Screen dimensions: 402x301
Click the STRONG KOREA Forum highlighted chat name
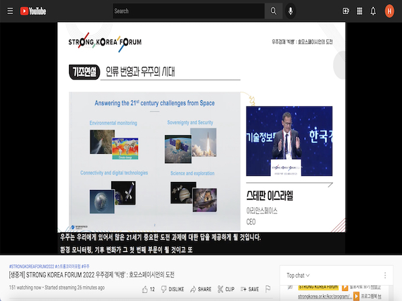point(318,287)
